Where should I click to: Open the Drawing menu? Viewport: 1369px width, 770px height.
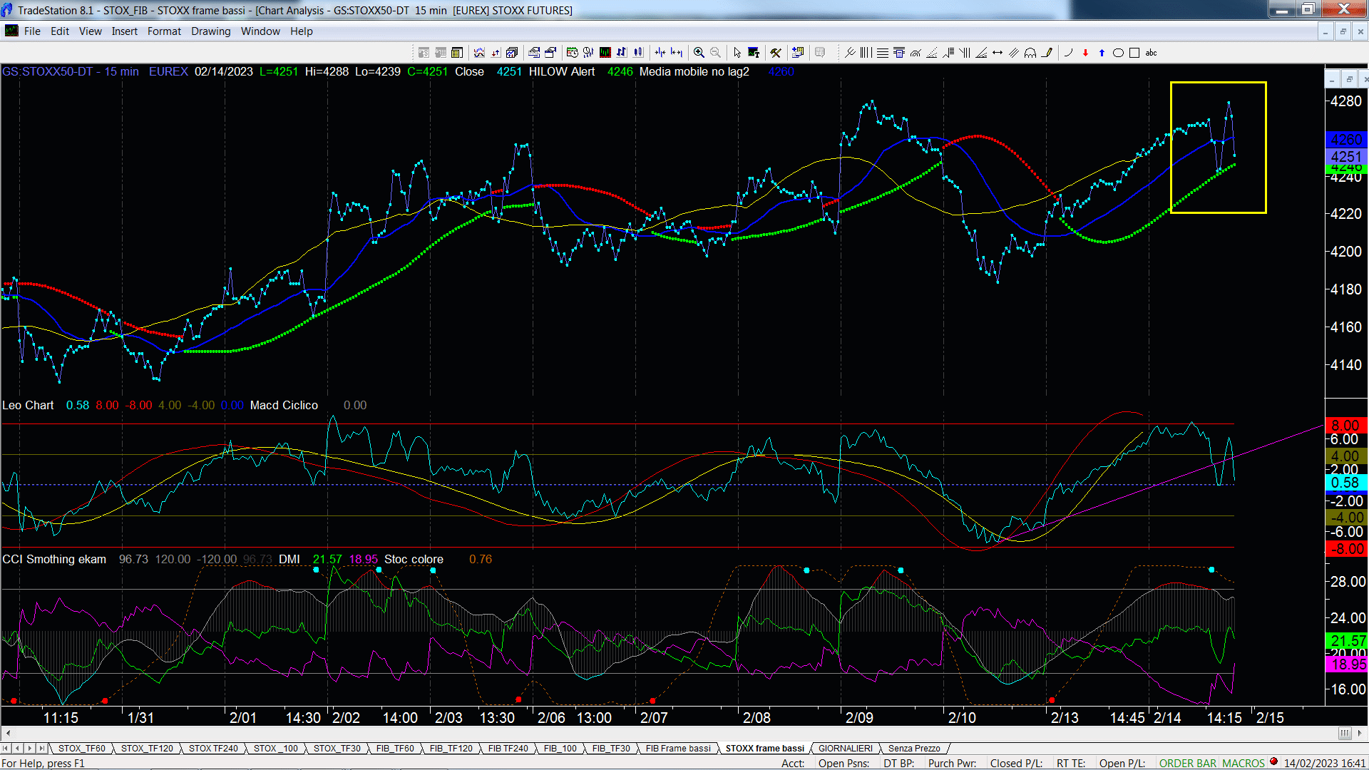coord(211,31)
